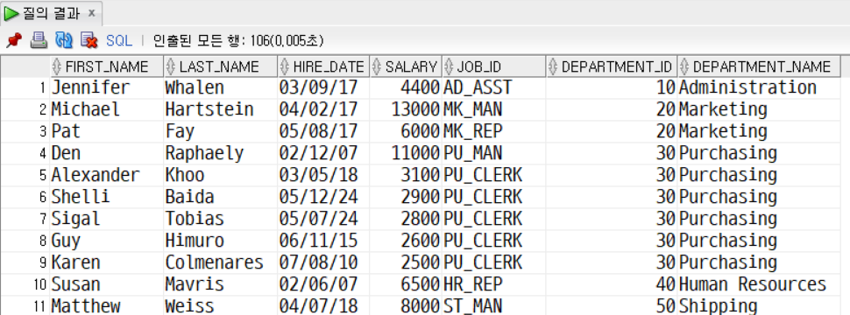The image size is (850, 315).
Task: Sort by the HIRE_DATE column header
Action: [323, 66]
